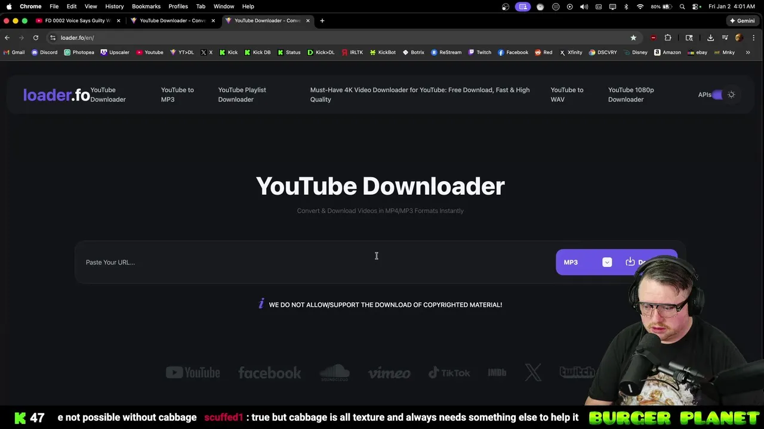The width and height of the screenshot is (764, 429).
Task: Open the Wi-Fi status menu
Action: (640, 7)
